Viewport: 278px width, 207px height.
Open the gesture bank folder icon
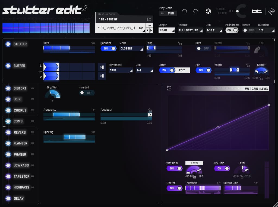[x=149, y=19]
